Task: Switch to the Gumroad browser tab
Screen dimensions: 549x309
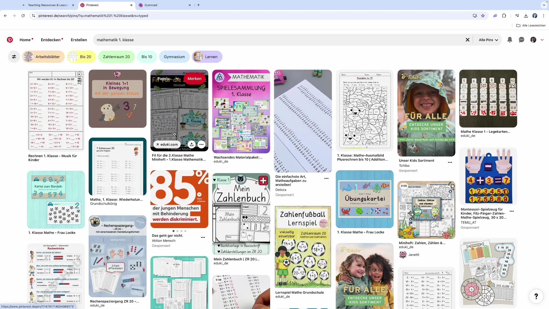Action: (x=151, y=5)
